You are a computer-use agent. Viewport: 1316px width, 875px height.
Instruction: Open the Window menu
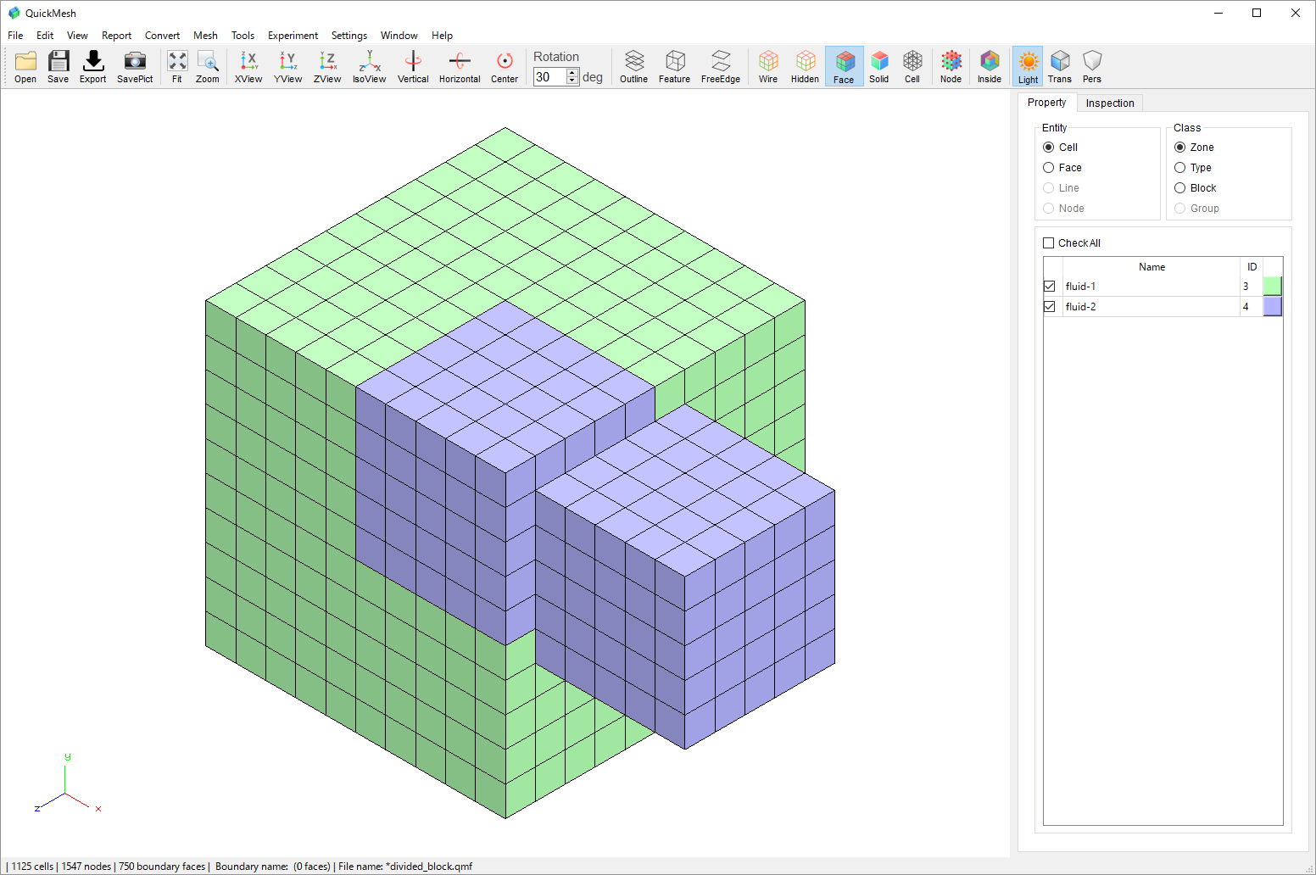(399, 36)
